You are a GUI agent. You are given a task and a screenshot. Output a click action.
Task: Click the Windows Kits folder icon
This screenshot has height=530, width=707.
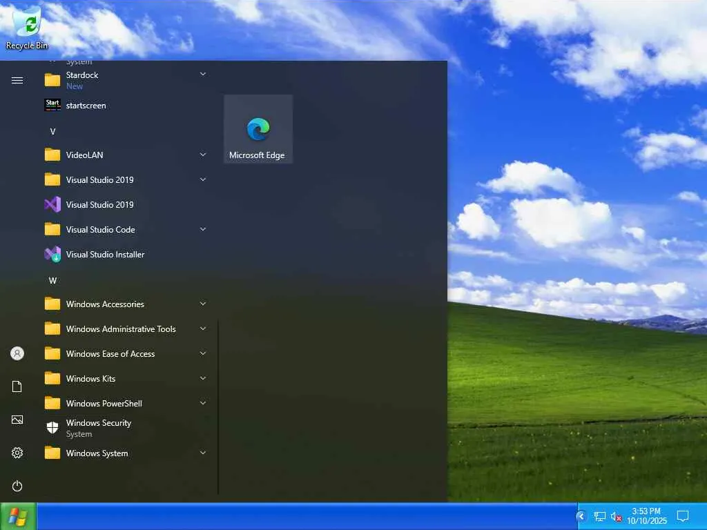coord(52,378)
